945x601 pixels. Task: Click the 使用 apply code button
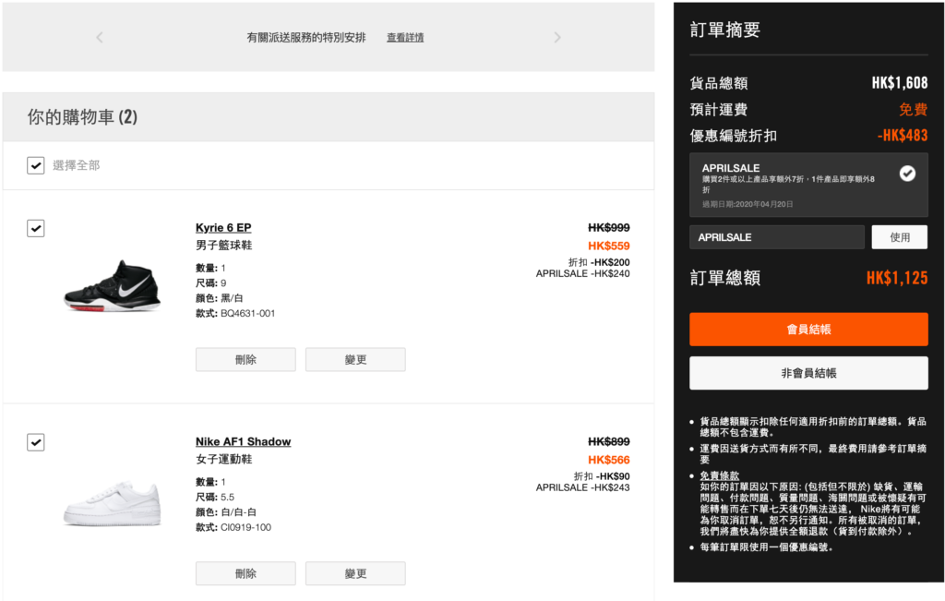point(900,237)
